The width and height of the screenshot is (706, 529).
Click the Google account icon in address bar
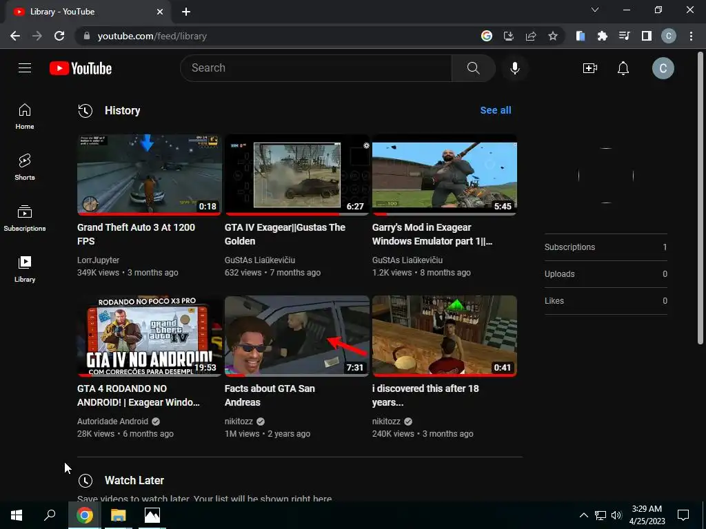coord(486,36)
